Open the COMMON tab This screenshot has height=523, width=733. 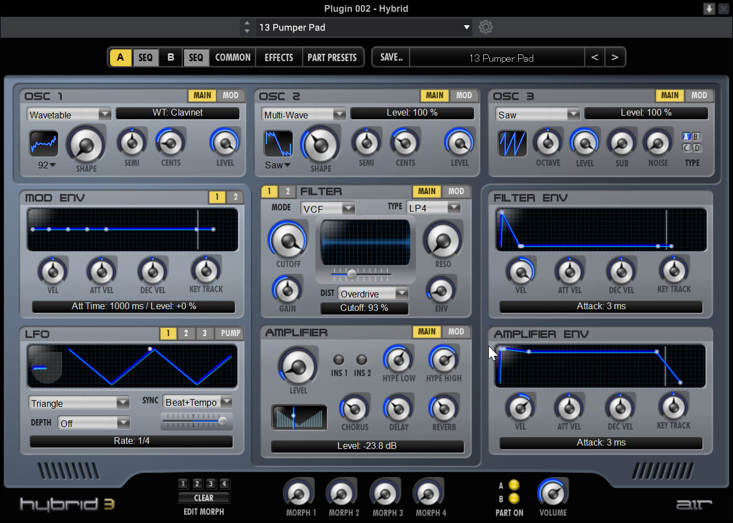[233, 57]
